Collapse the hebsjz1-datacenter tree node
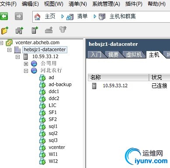Image resolution: width=170 pixels, height=168 pixels. click(x=10, y=50)
